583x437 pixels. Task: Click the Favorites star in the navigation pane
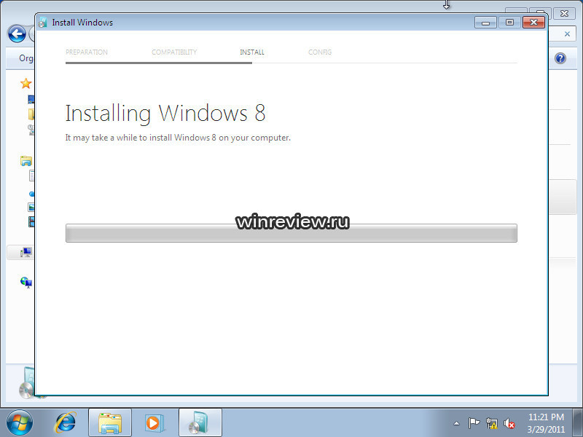26,84
